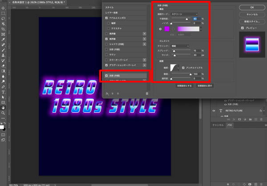Hide the 光彩 (外側) effect in Layers panel

pyautogui.click(x=225, y=104)
